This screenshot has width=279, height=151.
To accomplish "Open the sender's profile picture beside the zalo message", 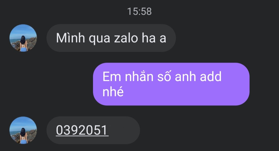I will tap(23, 38).
